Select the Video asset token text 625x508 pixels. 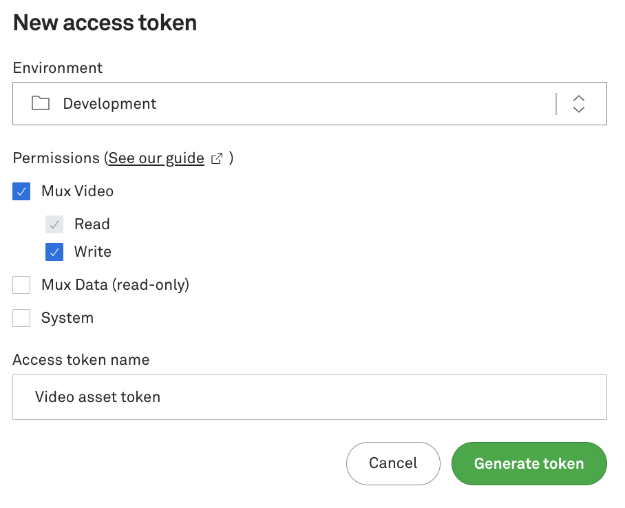[x=97, y=396]
